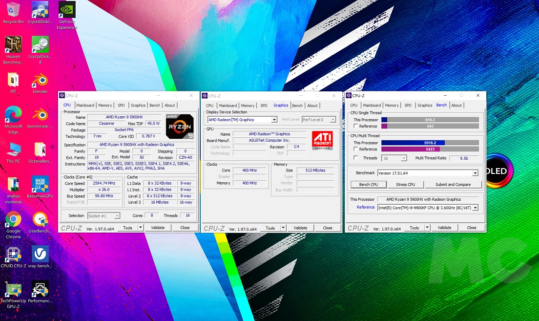
Task: Expand the Benchmark version dropdown
Action: (427, 173)
